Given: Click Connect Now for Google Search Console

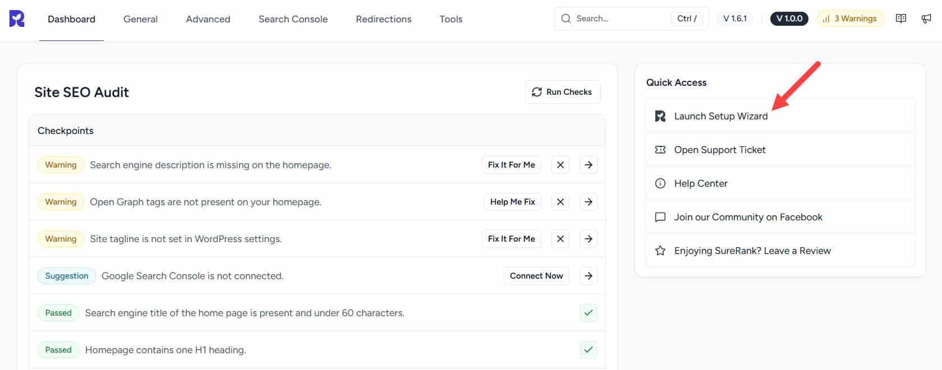Looking at the screenshot, I should (536, 276).
